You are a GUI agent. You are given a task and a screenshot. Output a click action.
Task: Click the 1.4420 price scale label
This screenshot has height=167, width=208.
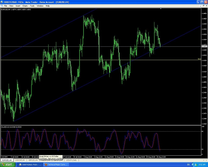[x=204, y=19]
